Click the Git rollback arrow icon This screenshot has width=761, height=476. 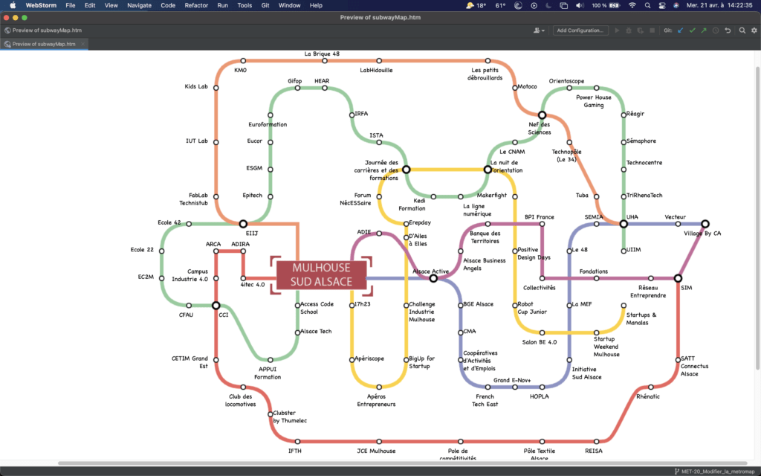click(x=728, y=30)
